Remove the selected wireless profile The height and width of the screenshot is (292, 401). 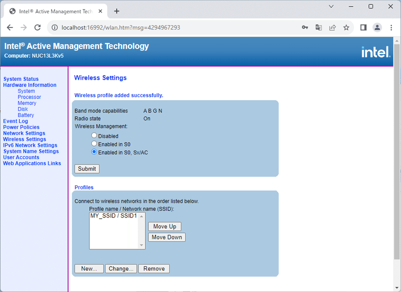[154, 268]
